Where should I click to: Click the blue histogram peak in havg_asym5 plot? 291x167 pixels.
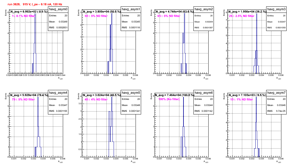click(112, 98)
